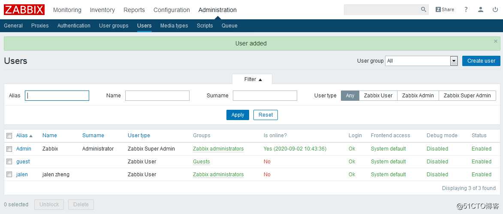Click Enabled status in Admin row
The width and height of the screenshot is (503, 214).
pos(481,149)
